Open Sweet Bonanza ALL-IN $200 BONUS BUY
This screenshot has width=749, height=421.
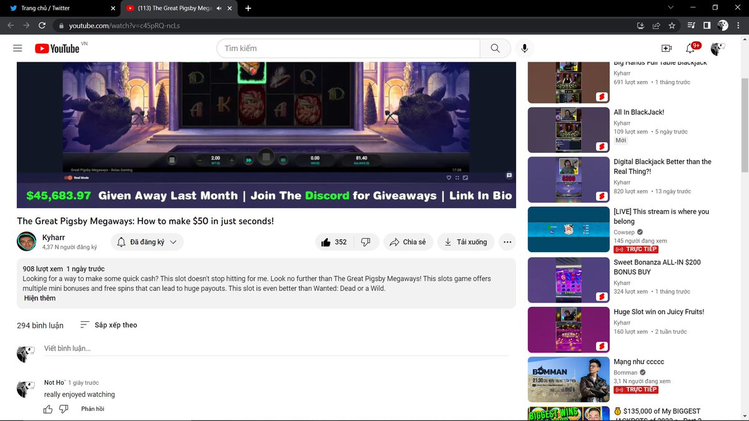[569, 279]
